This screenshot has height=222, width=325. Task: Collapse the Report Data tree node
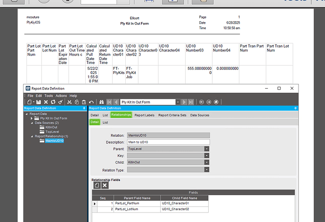point(27,114)
